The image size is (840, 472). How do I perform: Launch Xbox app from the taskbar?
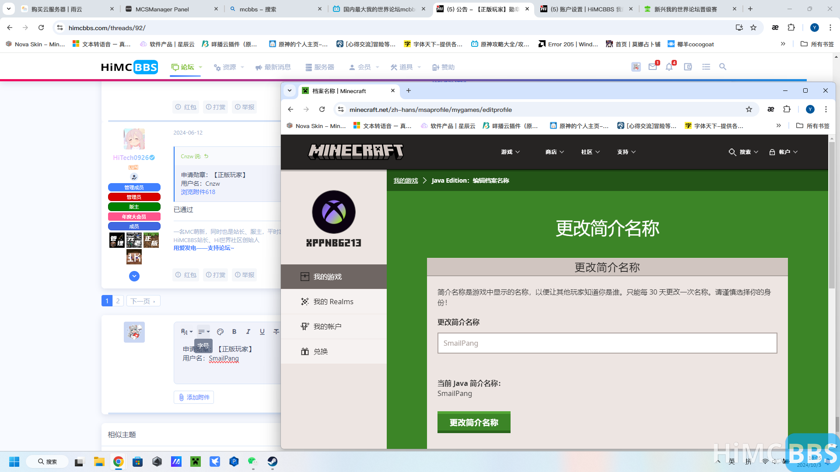click(195, 462)
